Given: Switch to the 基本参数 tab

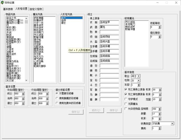Looking at the screenshot, I should pos(8,9).
